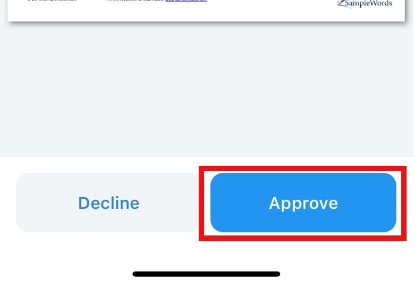Viewport: 415px width, 287px height.
Task: Approve the document with the blue button
Action: tap(303, 202)
